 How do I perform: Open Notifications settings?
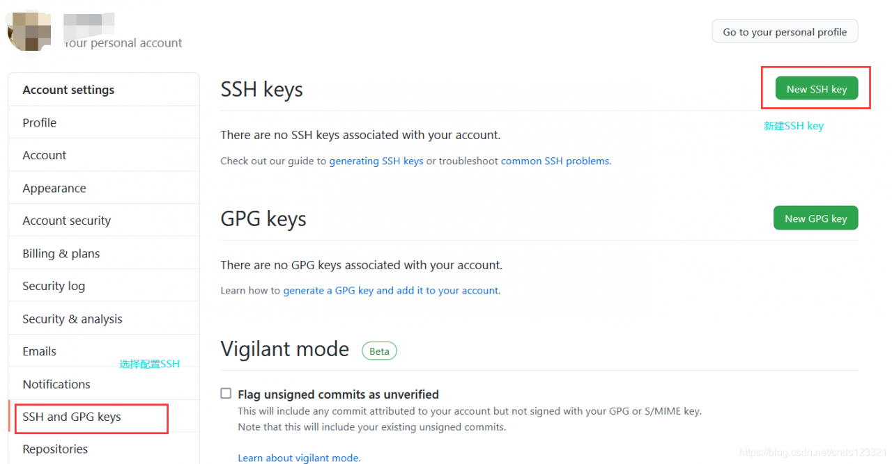pos(56,384)
